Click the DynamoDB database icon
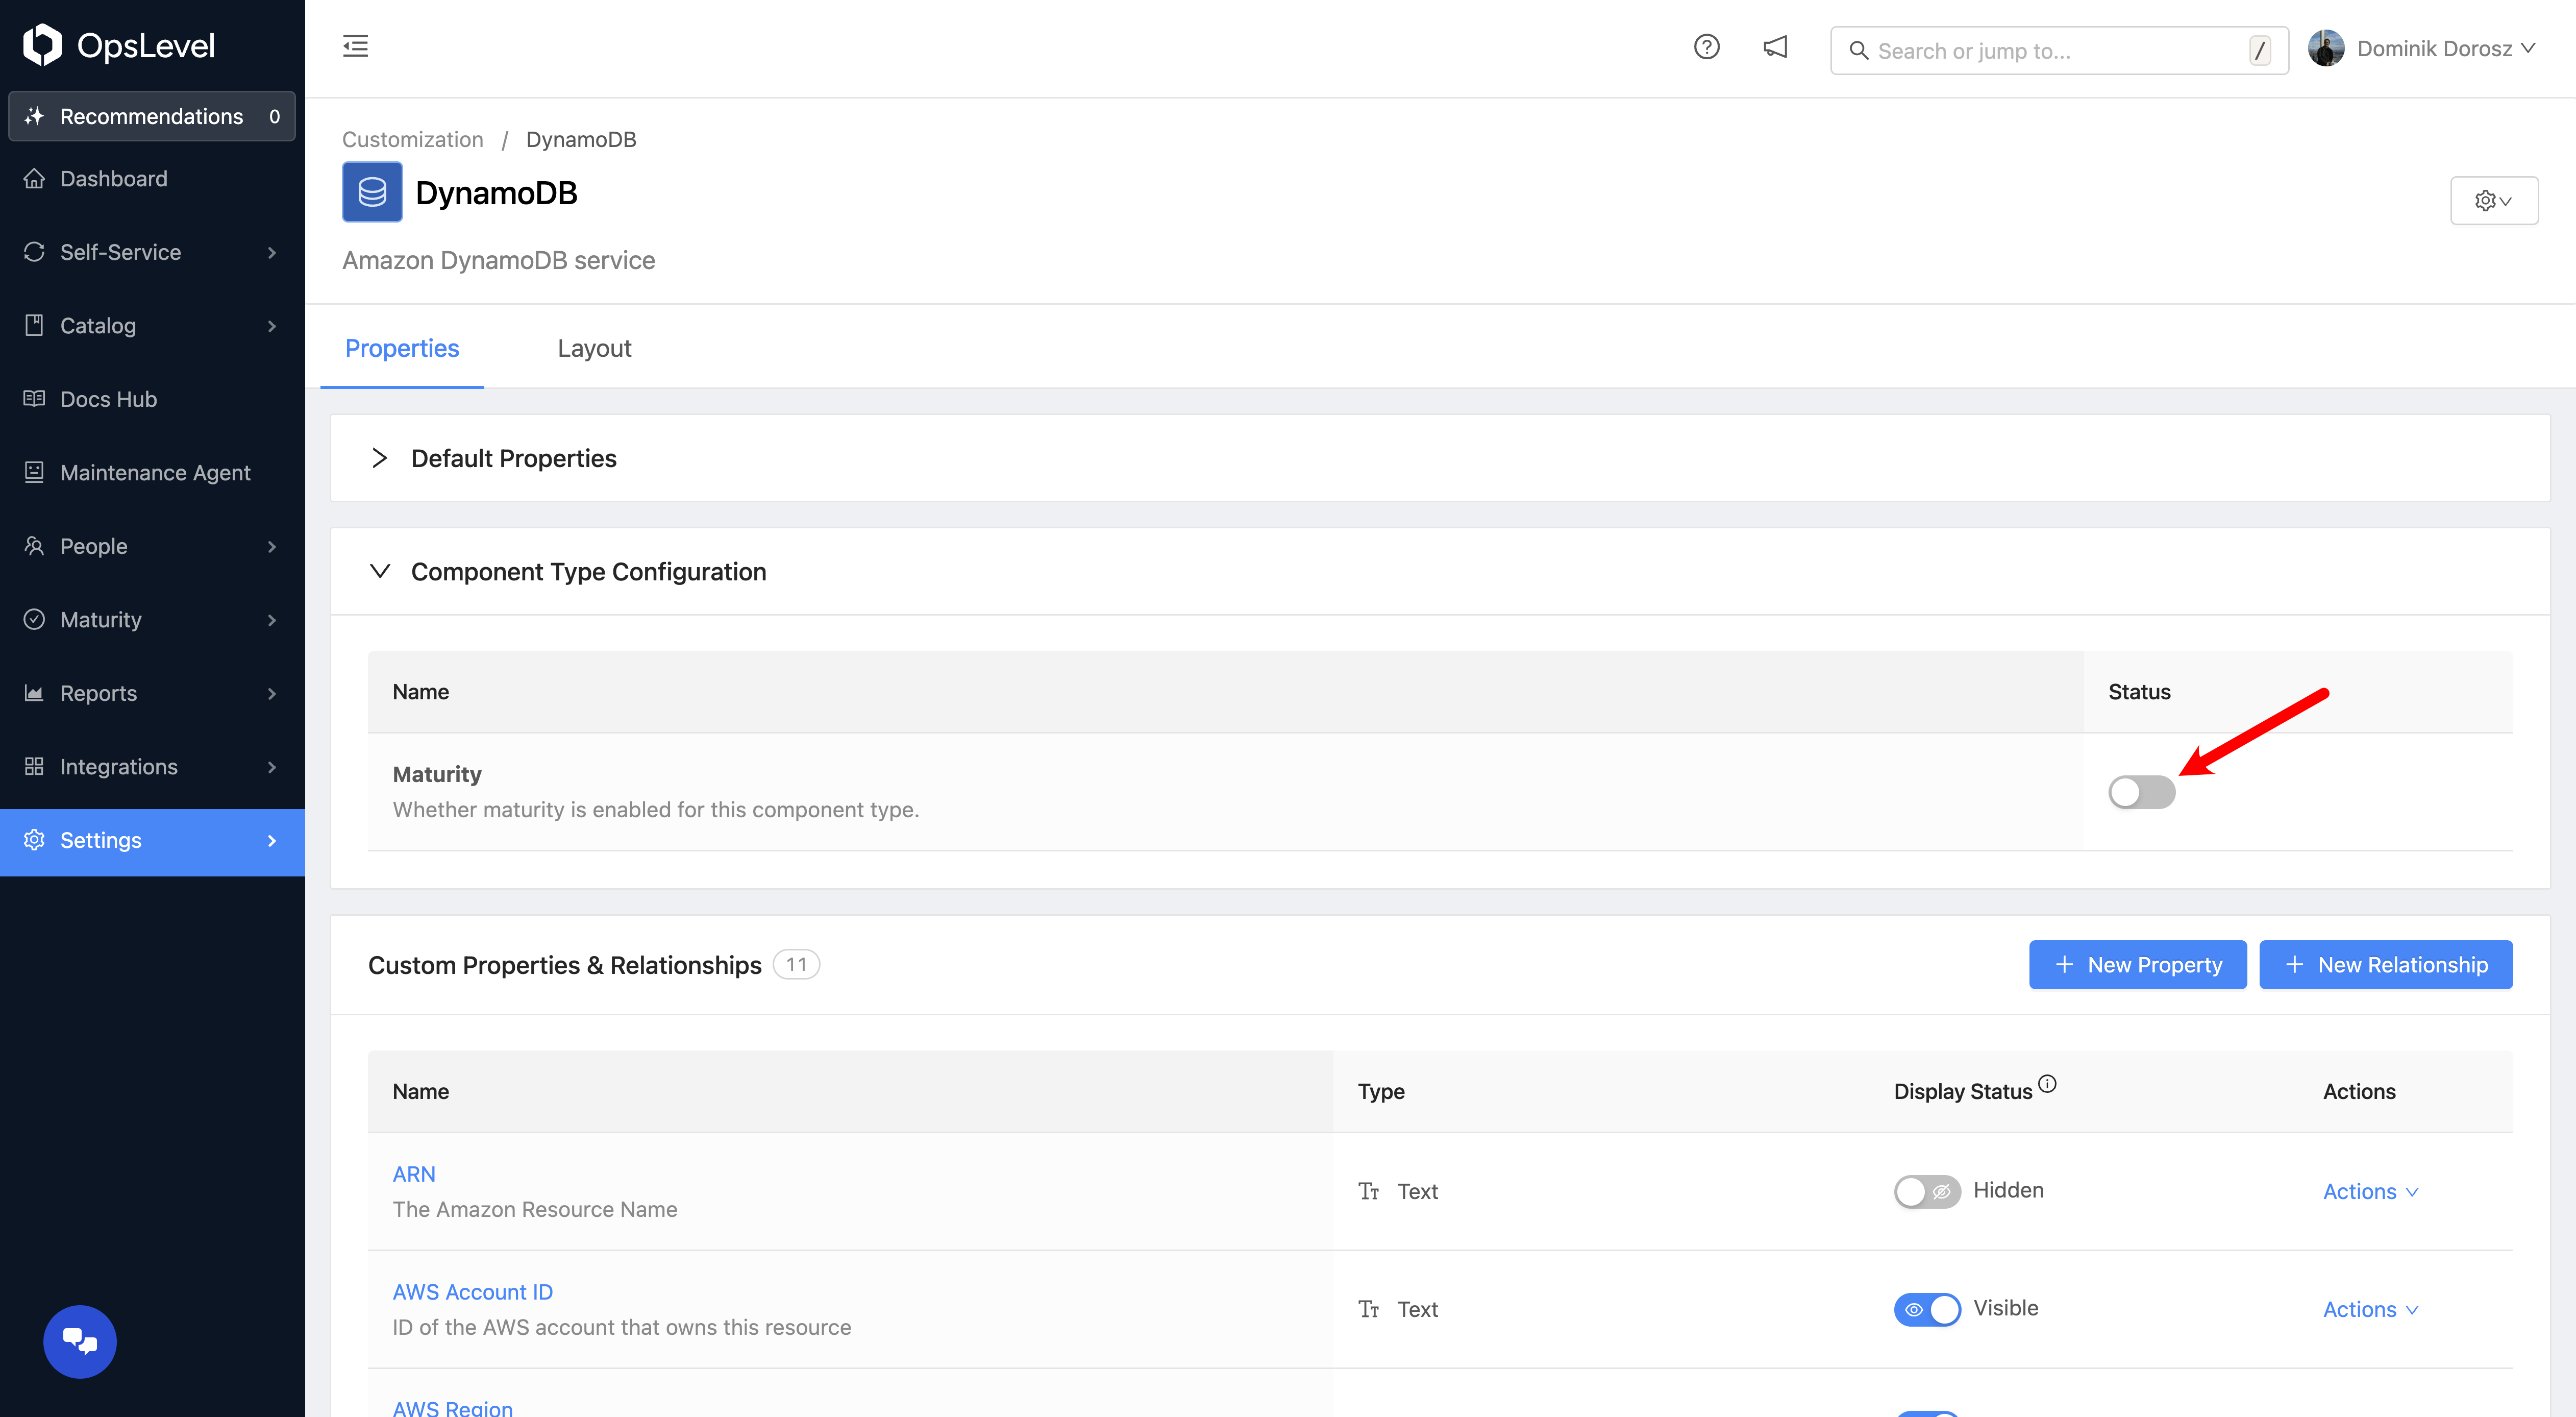The width and height of the screenshot is (2576, 1417). point(372,192)
